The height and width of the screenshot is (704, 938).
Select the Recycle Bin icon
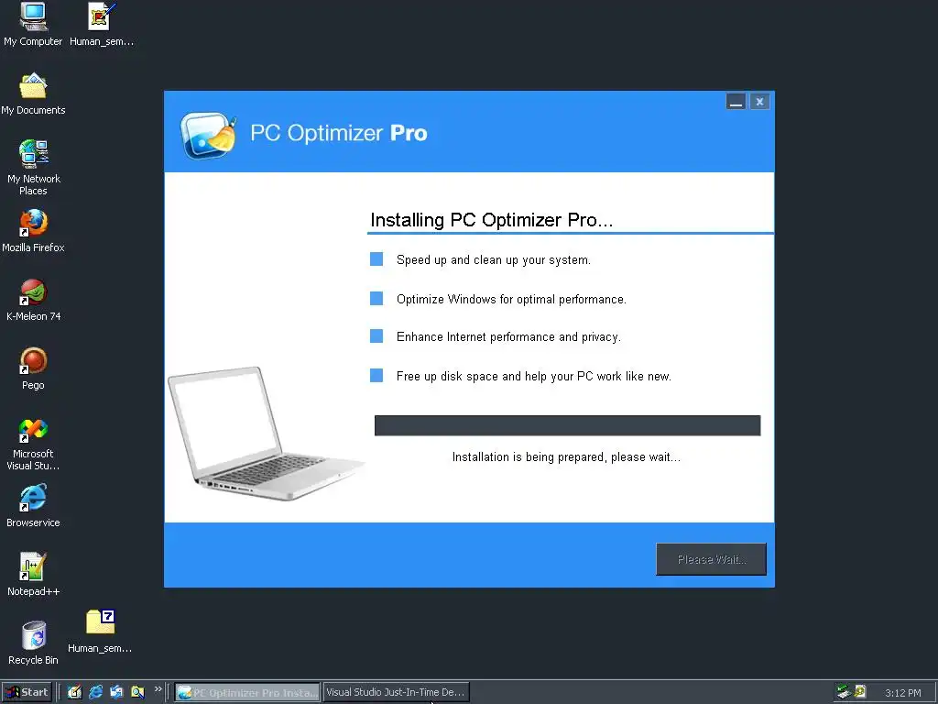click(x=33, y=643)
